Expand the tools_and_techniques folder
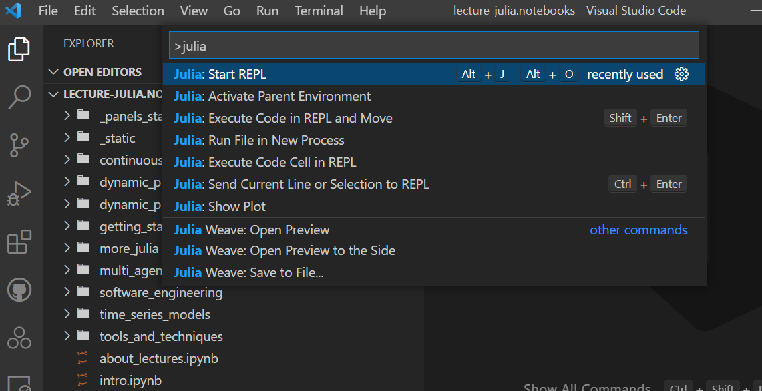 click(160, 336)
